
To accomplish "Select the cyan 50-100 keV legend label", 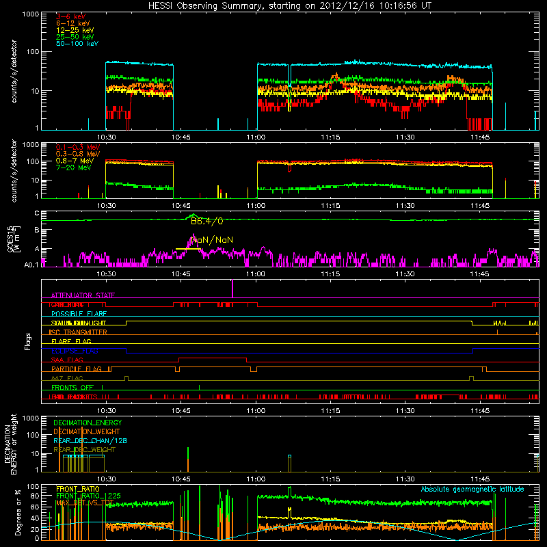I will point(77,44).
